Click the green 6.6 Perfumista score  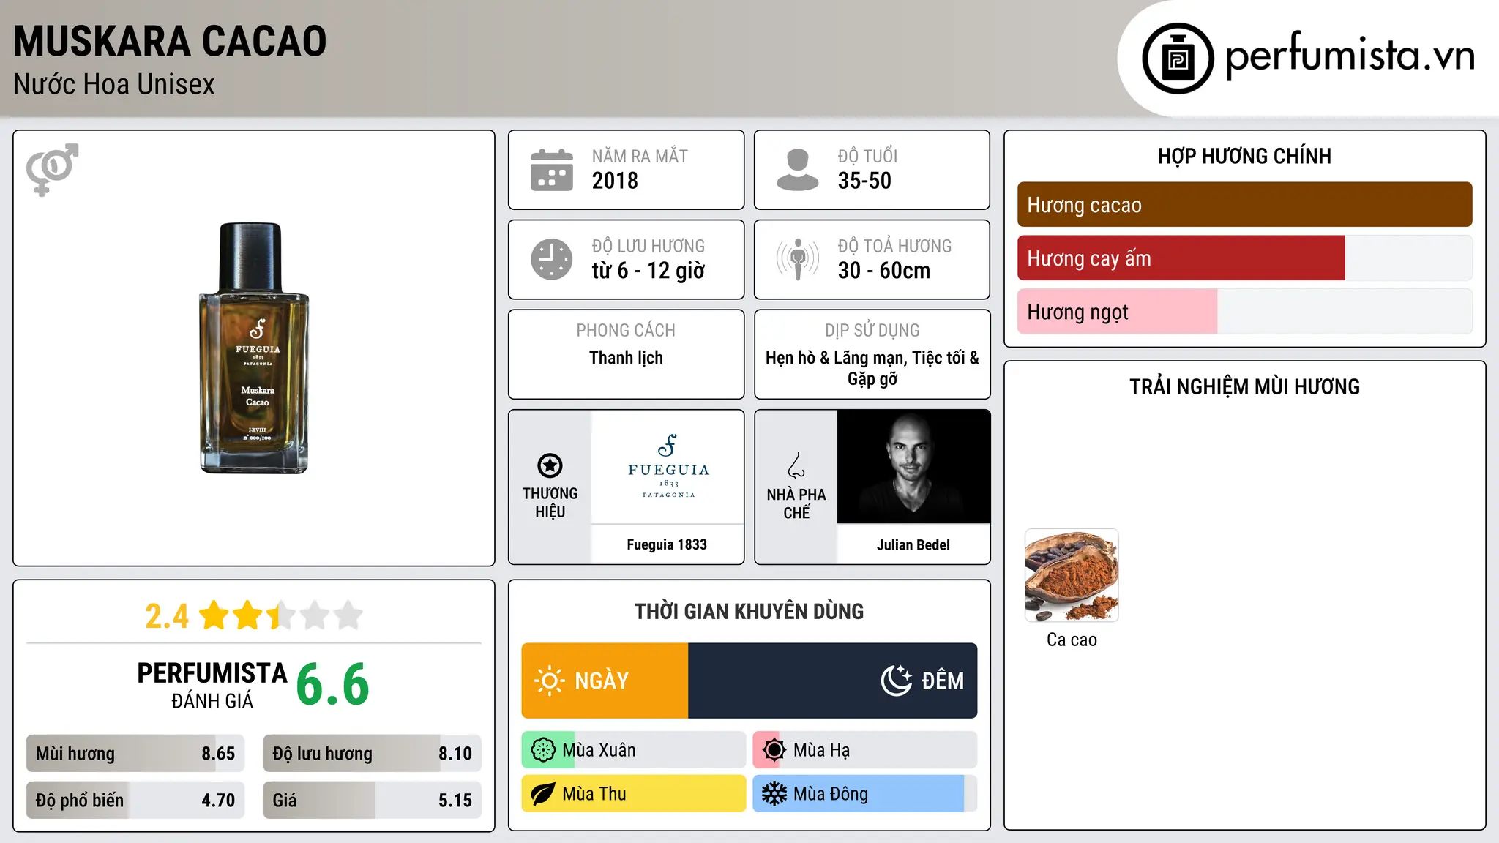click(332, 684)
